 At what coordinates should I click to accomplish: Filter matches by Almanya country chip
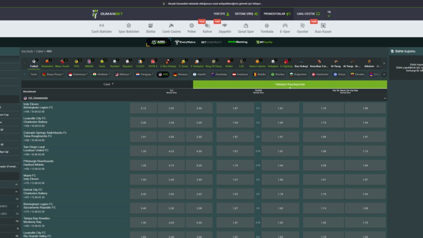[180, 74]
